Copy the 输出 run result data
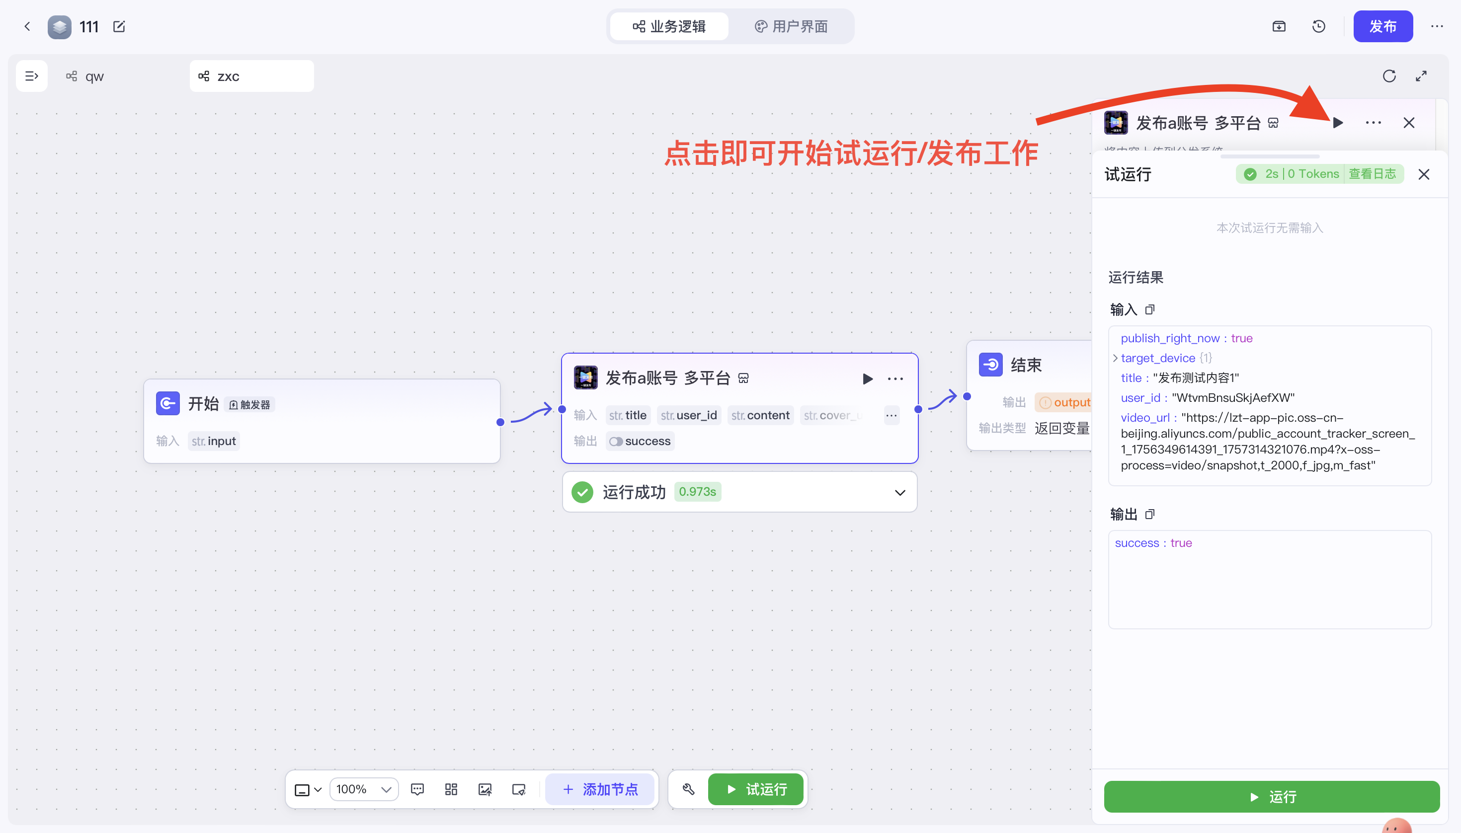This screenshot has width=1461, height=833. pos(1150,514)
